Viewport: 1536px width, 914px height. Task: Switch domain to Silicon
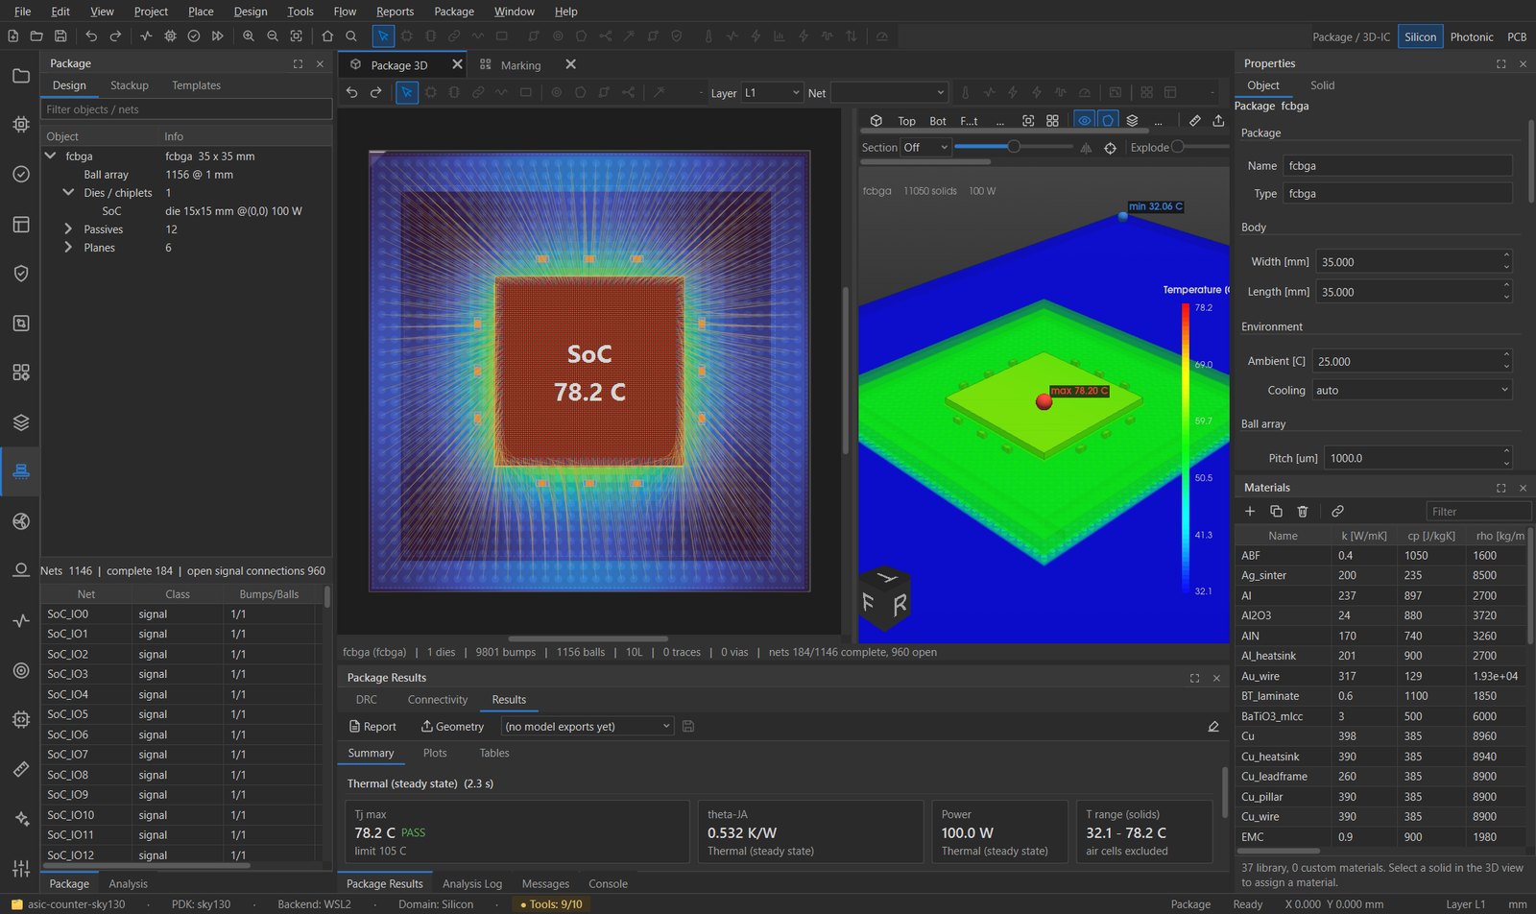coord(1420,36)
